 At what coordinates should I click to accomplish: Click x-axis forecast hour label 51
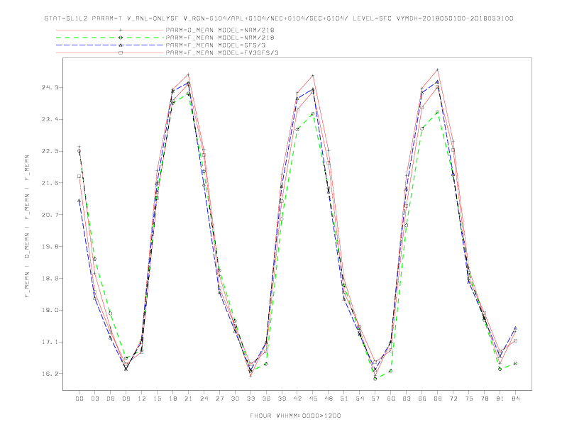tap(344, 399)
